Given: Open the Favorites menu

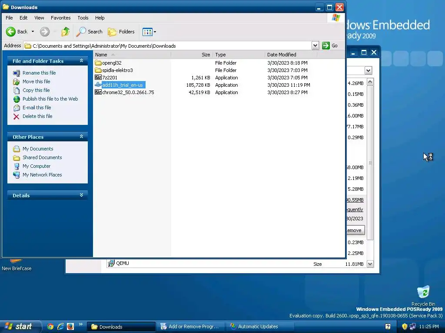Looking at the screenshot, I should 61,18.
